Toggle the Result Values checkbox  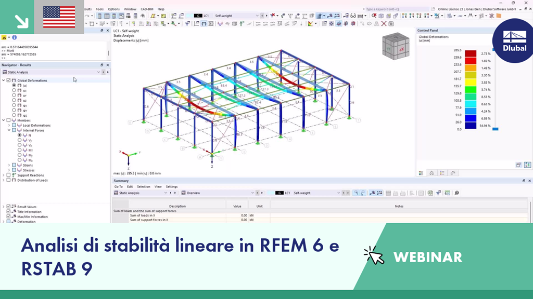(x=8, y=207)
